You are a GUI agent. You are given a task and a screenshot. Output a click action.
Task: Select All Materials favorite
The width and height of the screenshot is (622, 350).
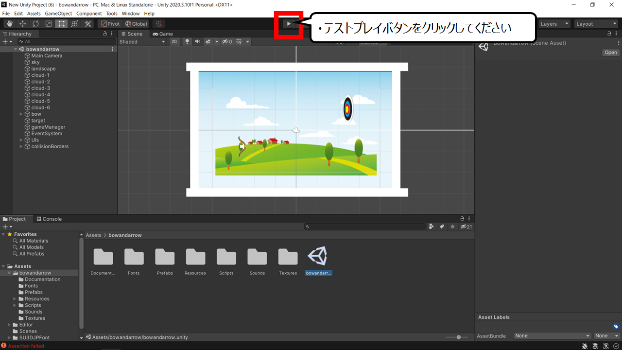tap(34, 241)
